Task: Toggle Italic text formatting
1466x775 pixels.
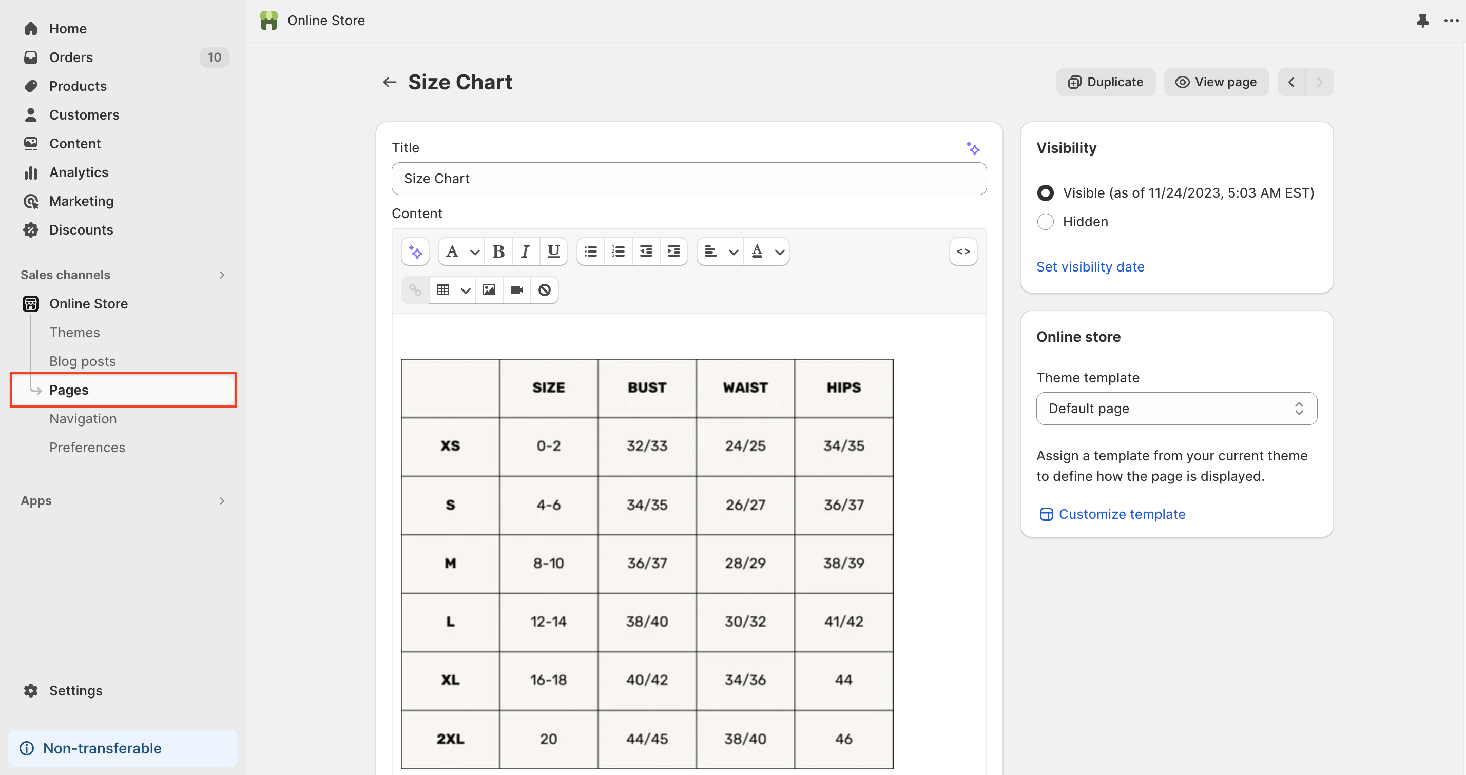Action: 525,251
